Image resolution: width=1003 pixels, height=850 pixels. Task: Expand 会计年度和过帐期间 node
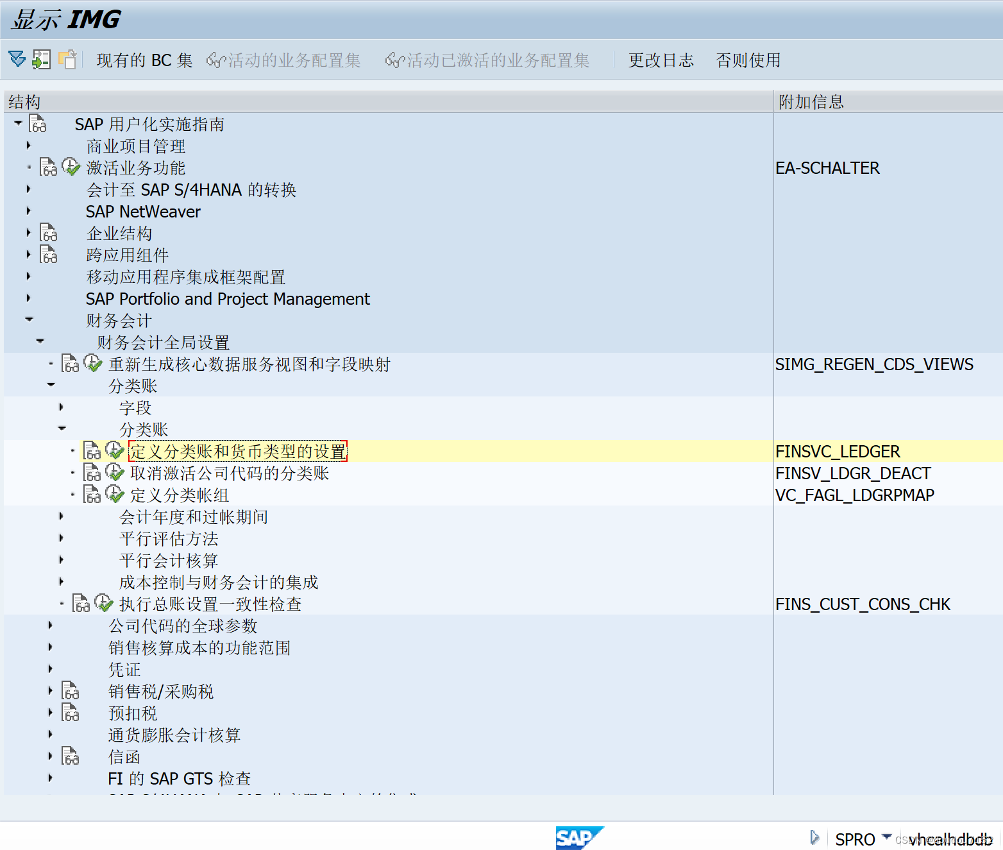[61, 516]
